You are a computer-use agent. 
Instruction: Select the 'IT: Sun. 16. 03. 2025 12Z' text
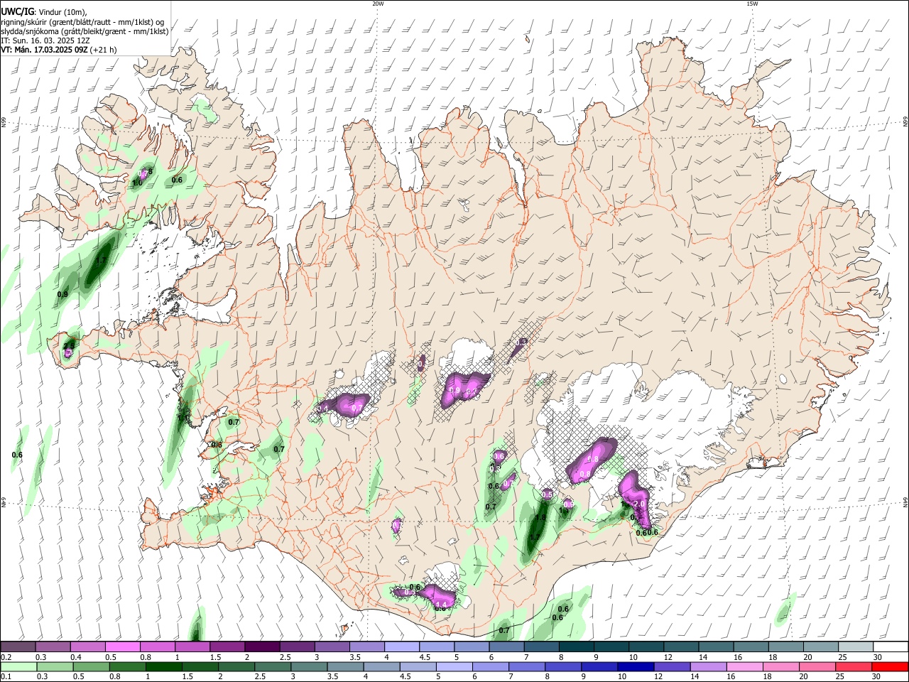(x=45, y=40)
